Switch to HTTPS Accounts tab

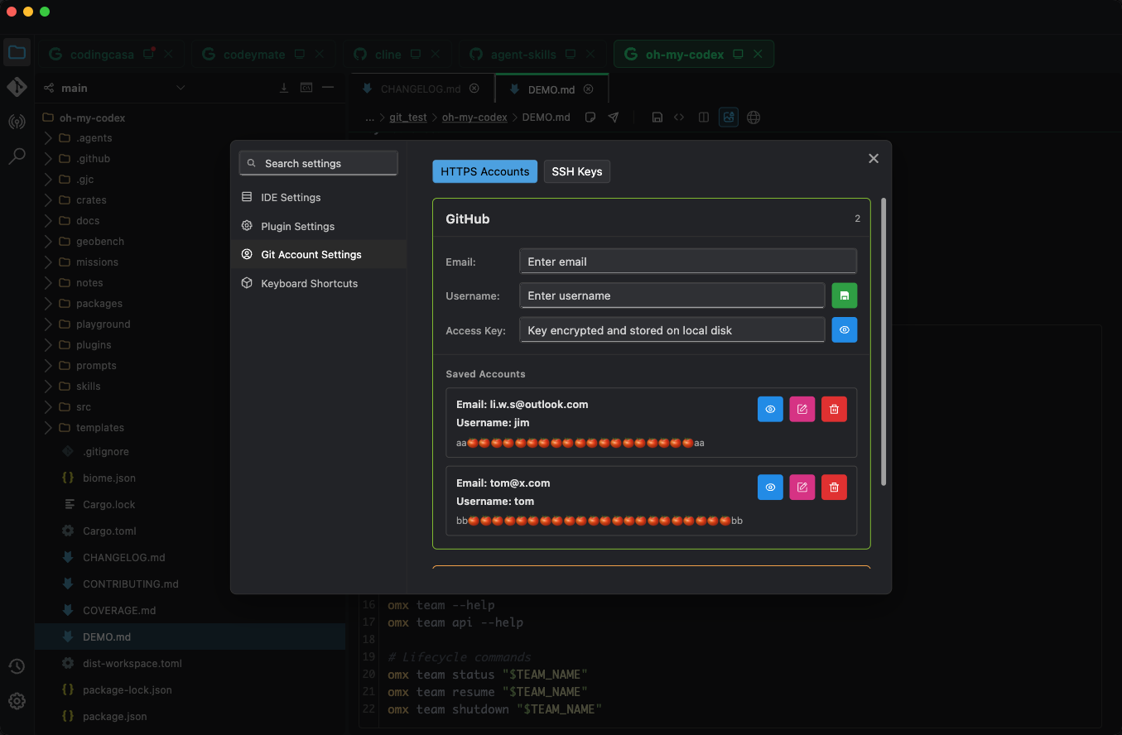click(x=485, y=171)
